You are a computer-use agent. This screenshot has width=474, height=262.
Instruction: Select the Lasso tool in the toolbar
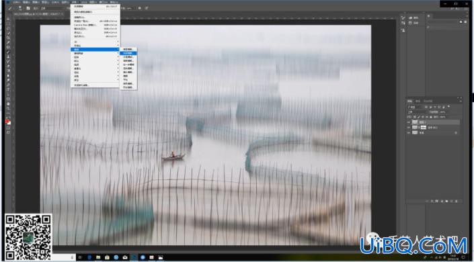(x=9, y=28)
